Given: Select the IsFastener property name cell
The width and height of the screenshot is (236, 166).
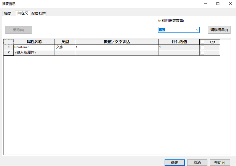Looking at the screenshot, I should tap(34, 47).
